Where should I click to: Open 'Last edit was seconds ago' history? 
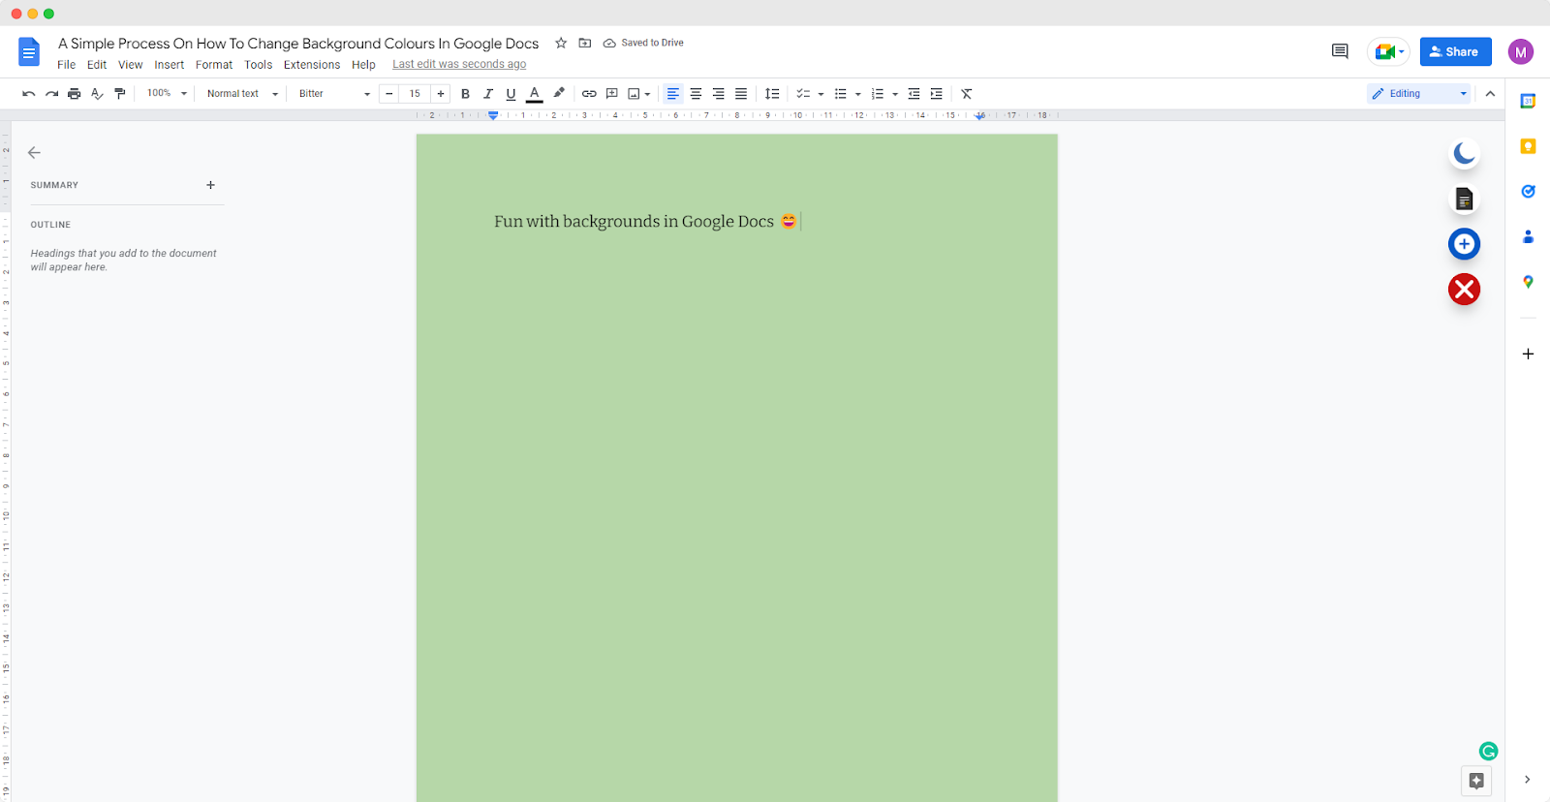pyautogui.click(x=459, y=65)
